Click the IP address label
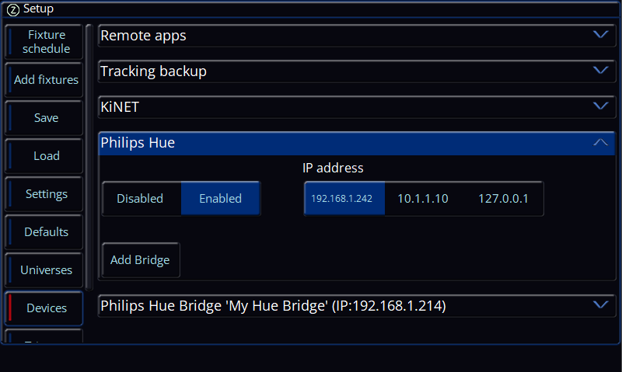 pyautogui.click(x=333, y=168)
